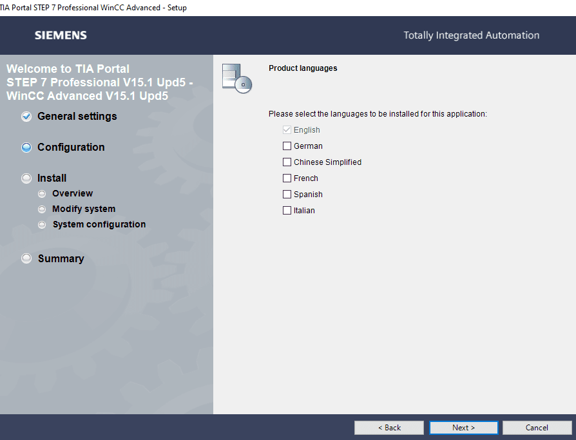The height and width of the screenshot is (440, 576).
Task: Click the SIEMENS logo
Action: (x=61, y=35)
